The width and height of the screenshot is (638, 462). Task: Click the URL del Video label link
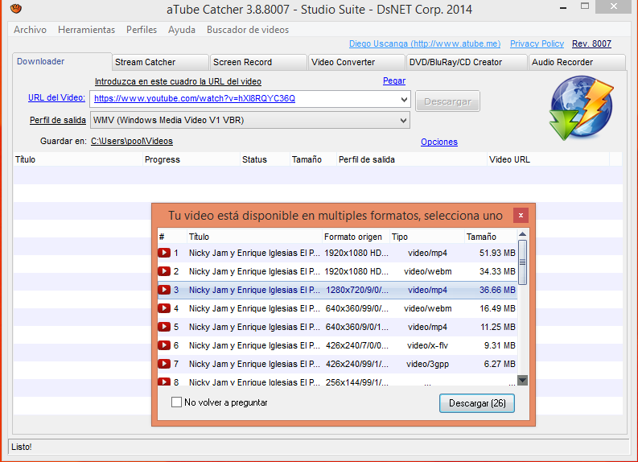(56, 97)
